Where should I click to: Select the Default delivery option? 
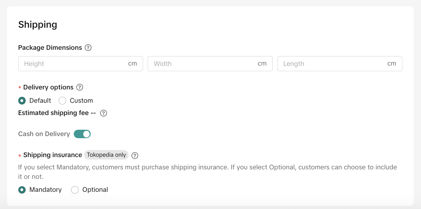[22, 101]
